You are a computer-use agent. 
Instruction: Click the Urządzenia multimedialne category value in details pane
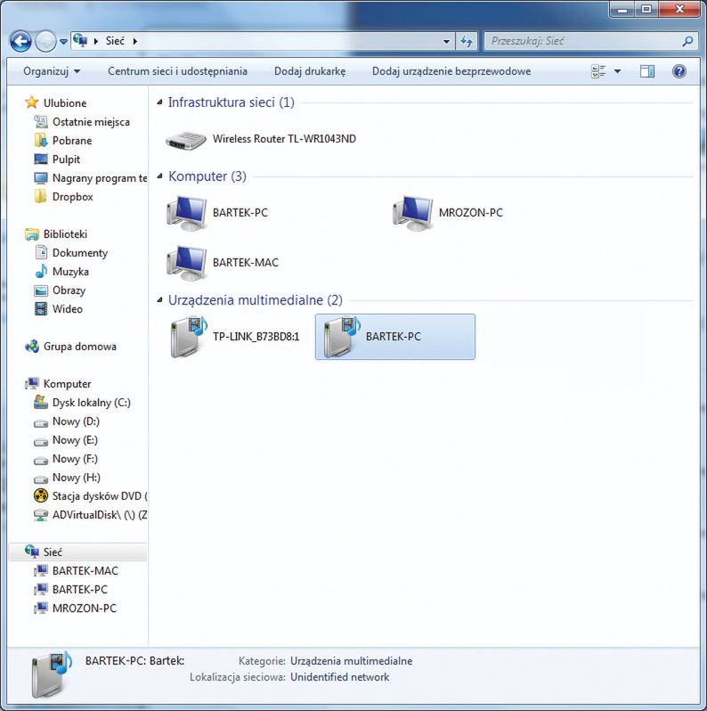(351, 661)
